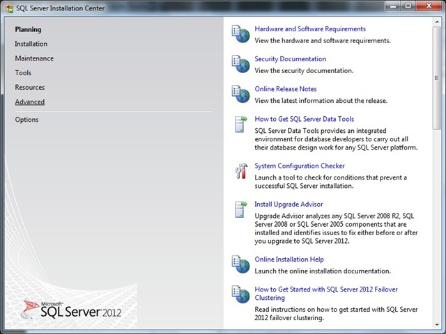Click the Upgrade Advisor description paragraph
The image size is (446, 334).
tap(336, 228)
